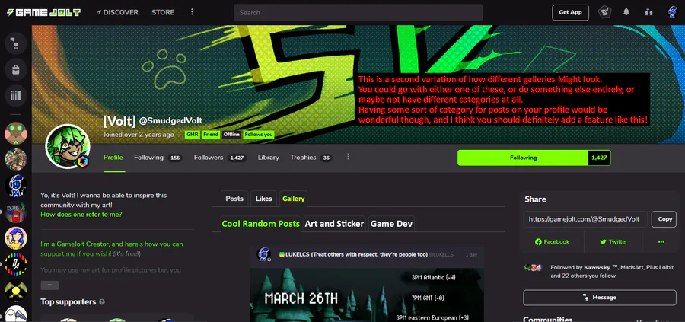Image resolution: width=685 pixels, height=322 pixels.
Task: Click the Game Jolt logo
Action: (43, 12)
